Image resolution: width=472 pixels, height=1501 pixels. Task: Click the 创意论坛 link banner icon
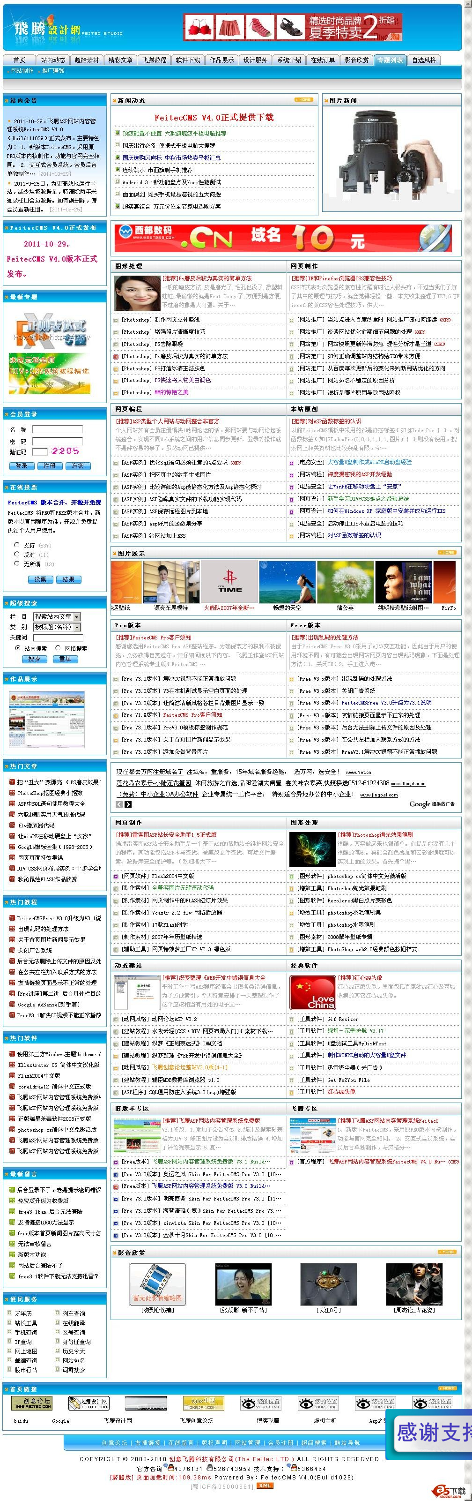tap(31, 1403)
